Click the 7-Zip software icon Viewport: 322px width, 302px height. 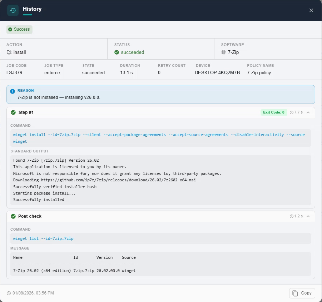point(223,52)
